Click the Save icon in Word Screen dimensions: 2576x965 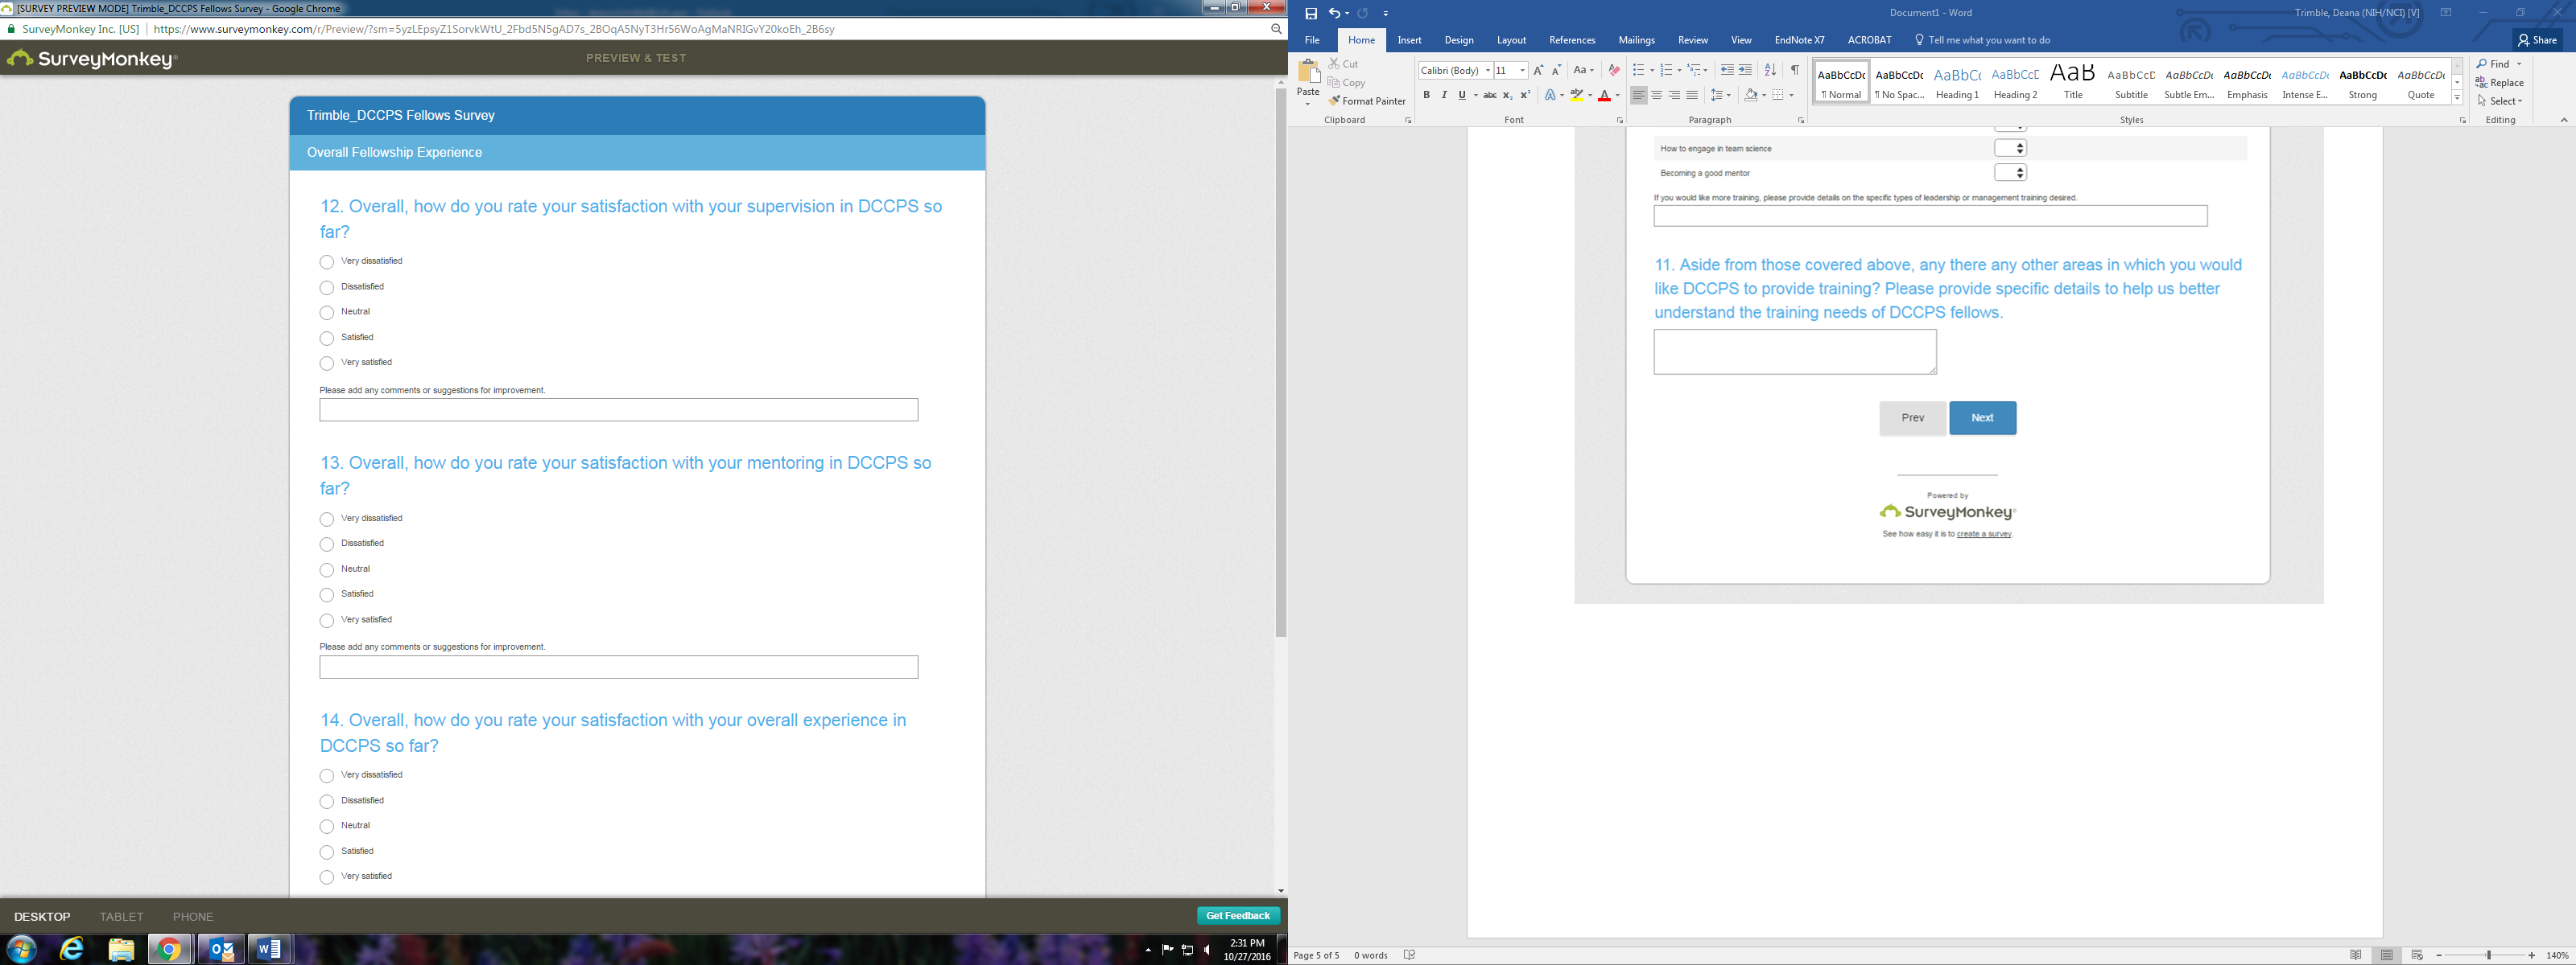click(x=1311, y=13)
